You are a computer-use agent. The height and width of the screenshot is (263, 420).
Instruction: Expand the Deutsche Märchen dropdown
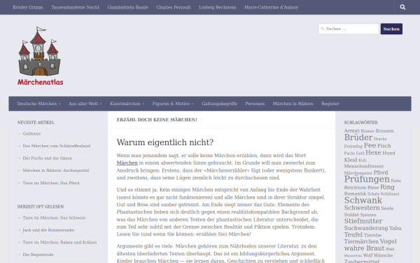click(38, 104)
